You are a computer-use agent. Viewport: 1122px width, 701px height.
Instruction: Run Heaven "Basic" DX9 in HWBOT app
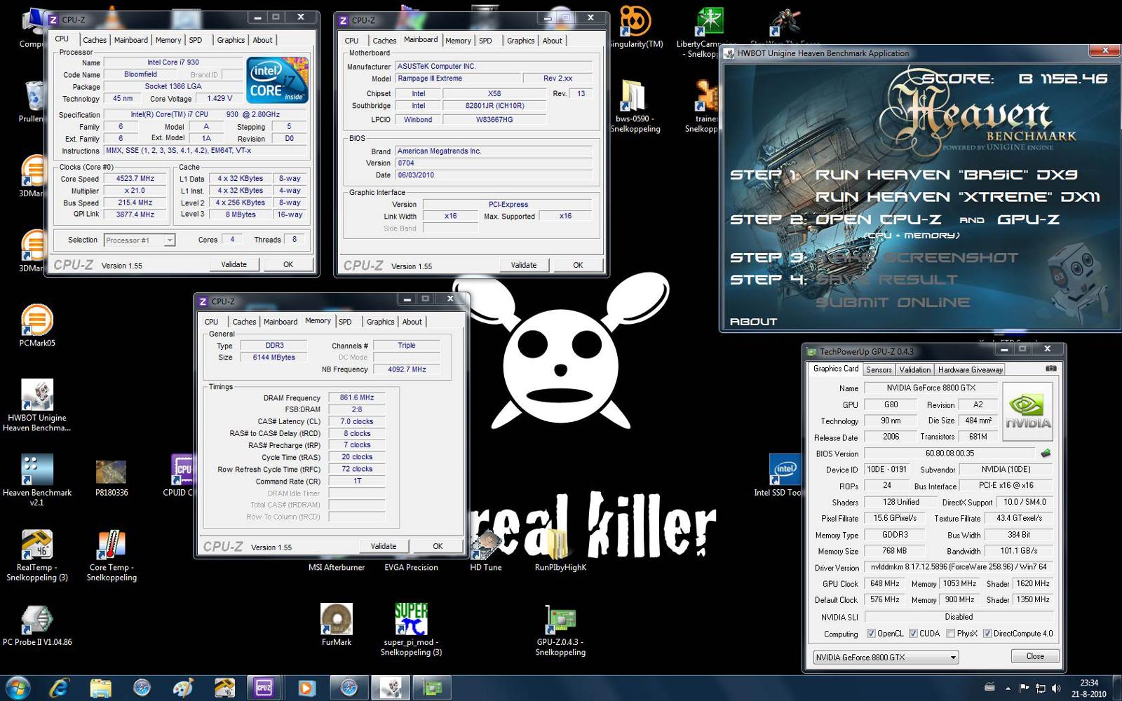(947, 175)
